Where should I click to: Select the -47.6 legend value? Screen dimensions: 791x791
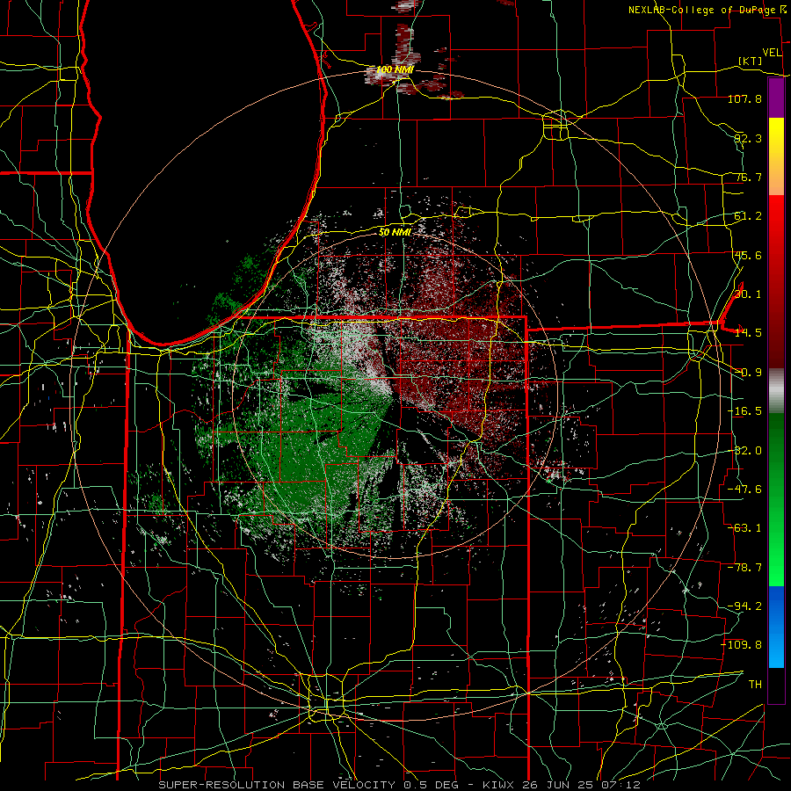tap(744, 490)
